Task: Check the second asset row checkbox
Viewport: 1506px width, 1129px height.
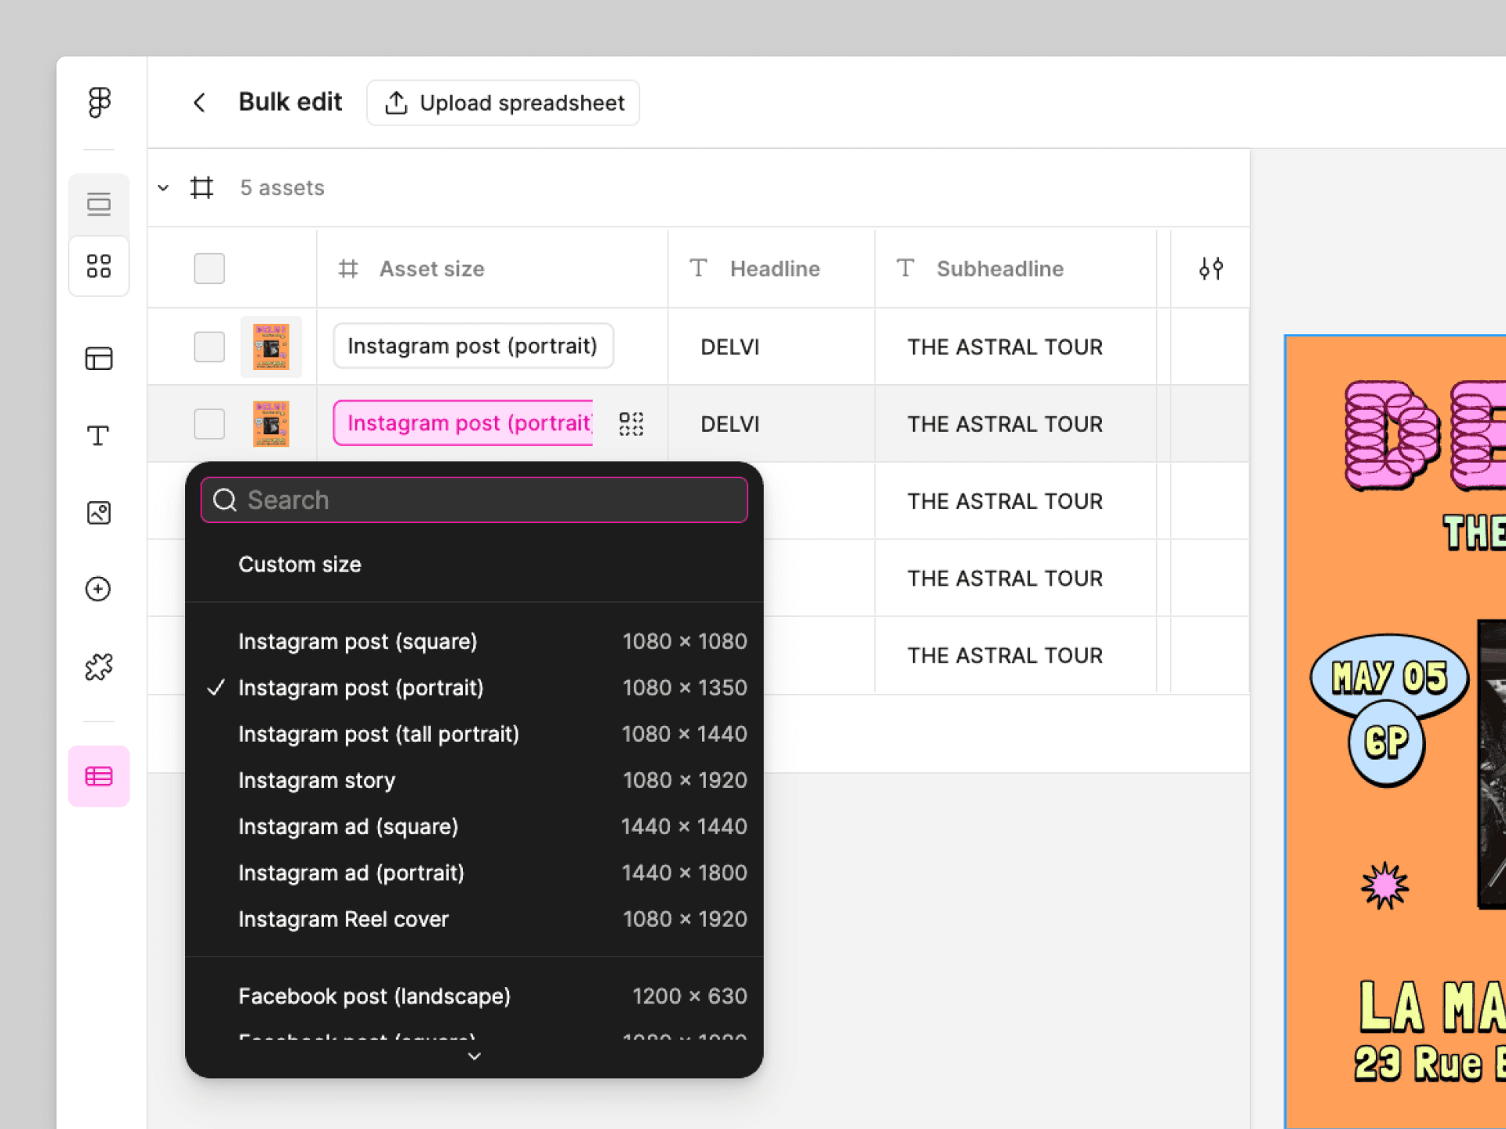Action: (x=209, y=424)
